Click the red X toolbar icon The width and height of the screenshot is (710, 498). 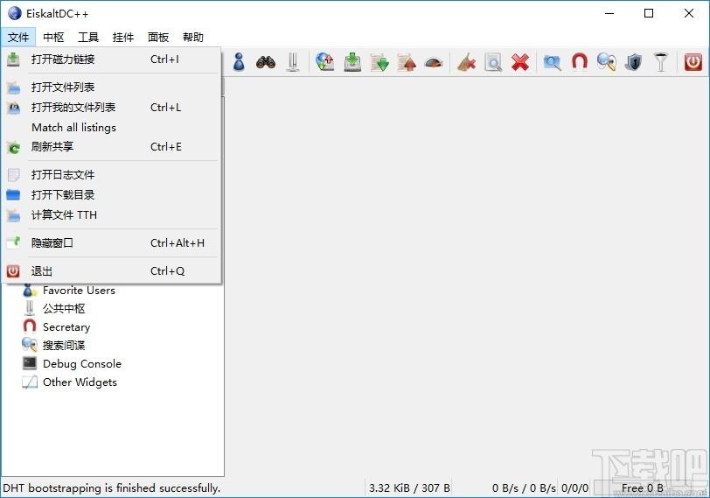(519, 62)
